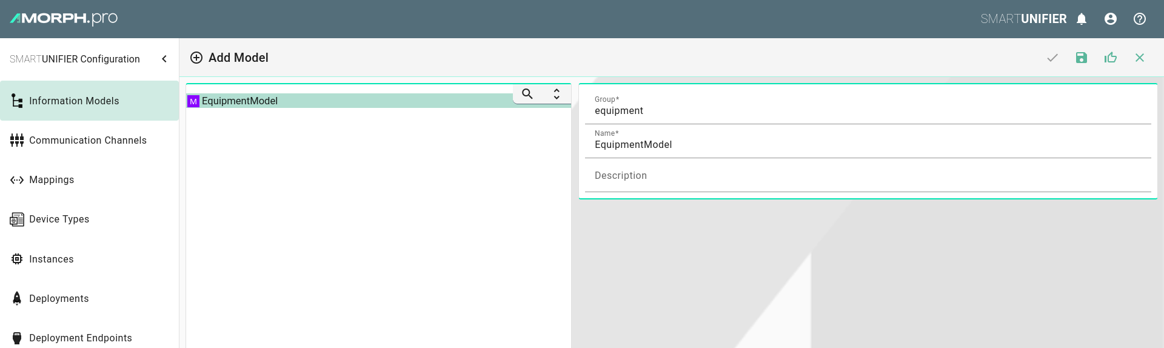Click the SMARTUNIFIER title text
The image size is (1164, 348).
point(1023,19)
